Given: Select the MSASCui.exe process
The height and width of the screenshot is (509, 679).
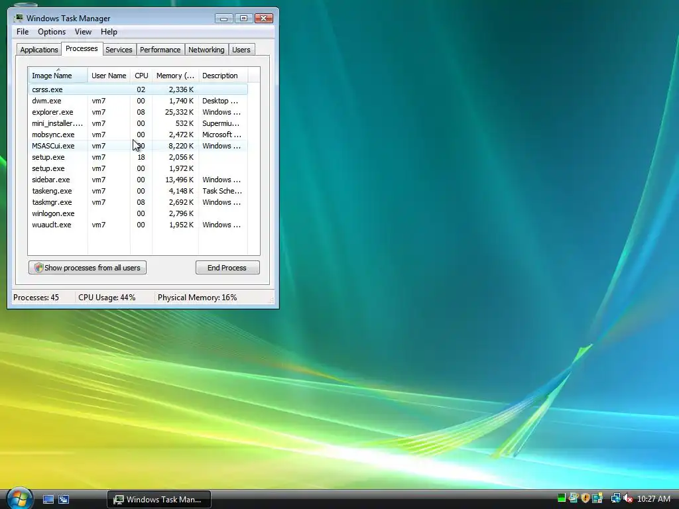Looking at the screenshot, I should (x=138, y=146).
